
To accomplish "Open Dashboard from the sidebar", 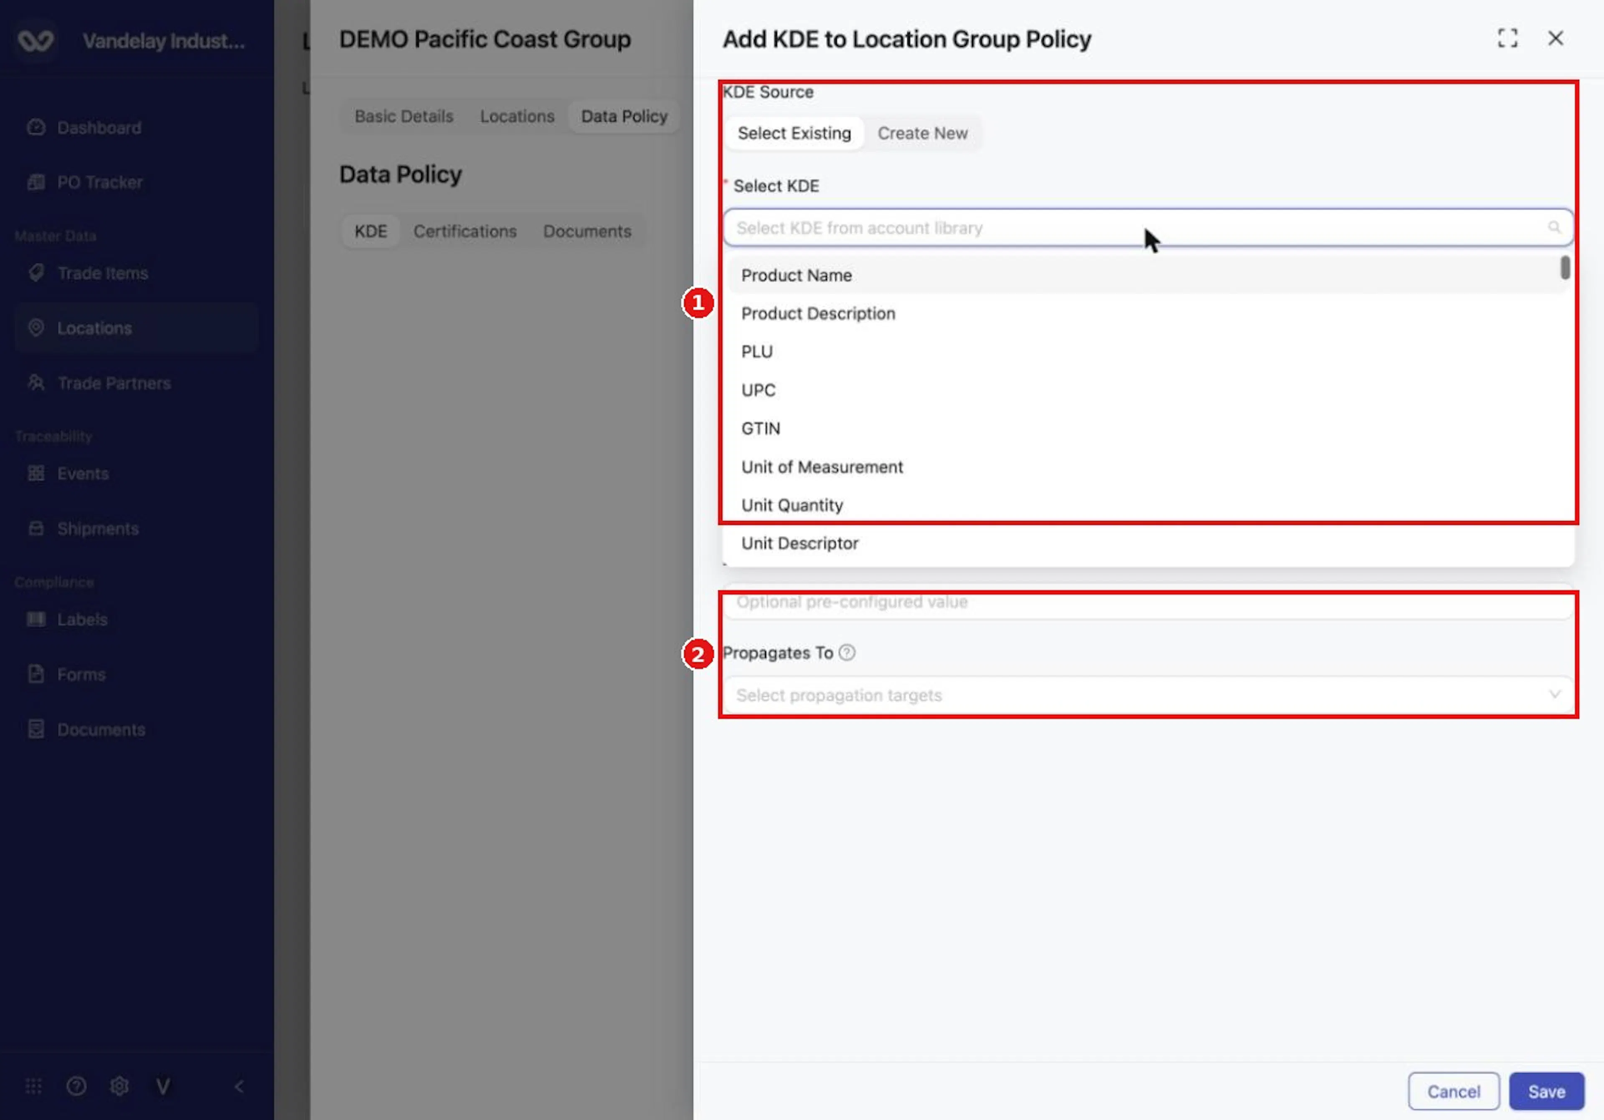I will [x=84, y=128].
